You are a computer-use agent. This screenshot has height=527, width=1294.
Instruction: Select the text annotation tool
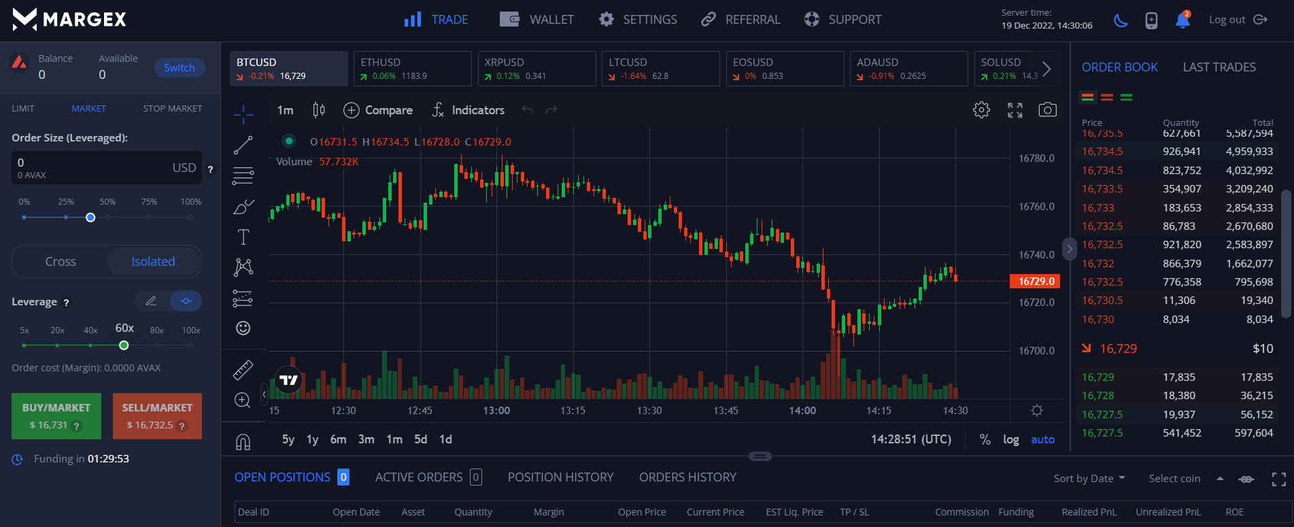click(x=243, y=237)
